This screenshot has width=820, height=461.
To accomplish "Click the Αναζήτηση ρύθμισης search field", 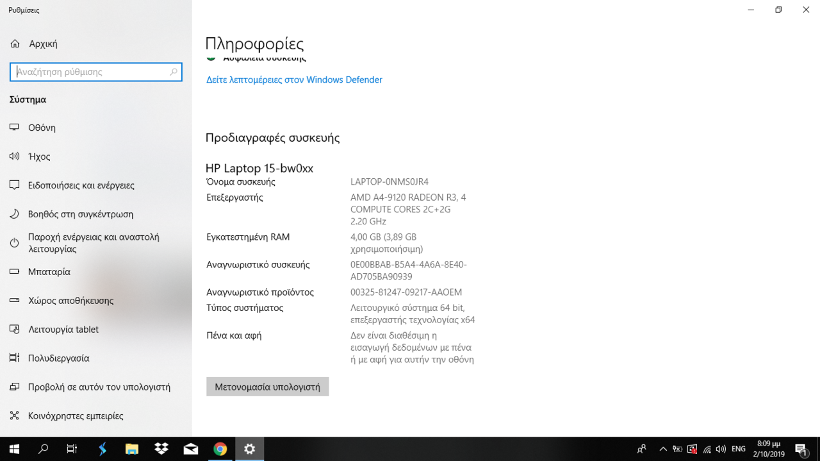I will 96,72.
